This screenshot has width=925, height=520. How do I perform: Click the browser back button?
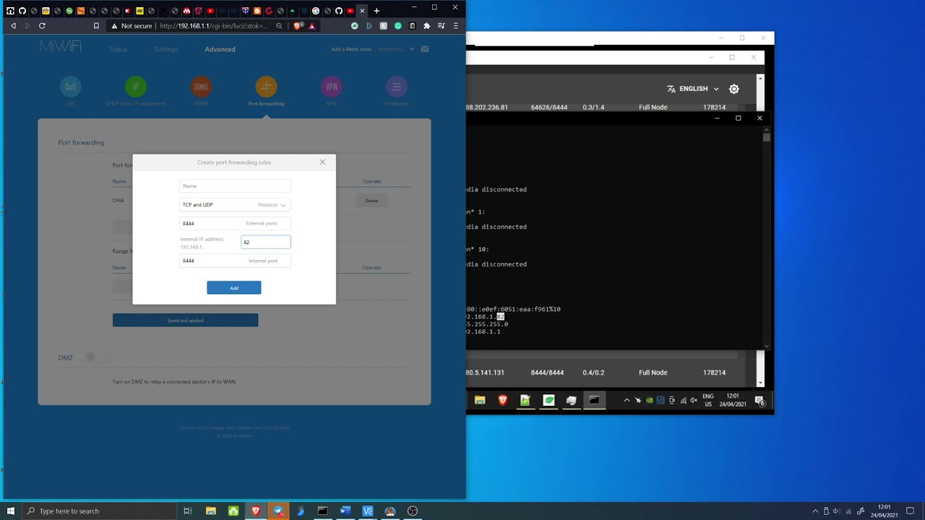tap(13, 26)
